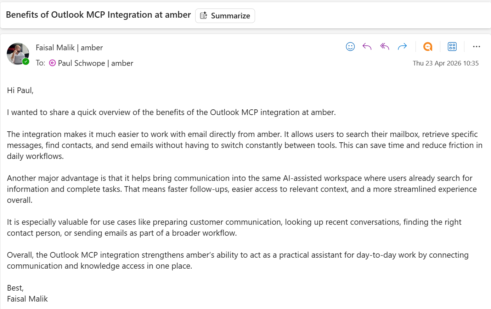
Task: Click the purple arrow icon beside Paul Schwope
Action: (x=52, y=63)
